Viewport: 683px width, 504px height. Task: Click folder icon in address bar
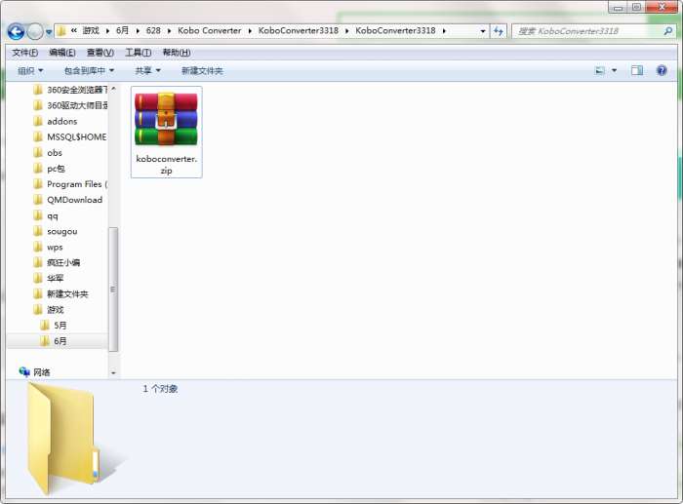click(x=61, y=31)
